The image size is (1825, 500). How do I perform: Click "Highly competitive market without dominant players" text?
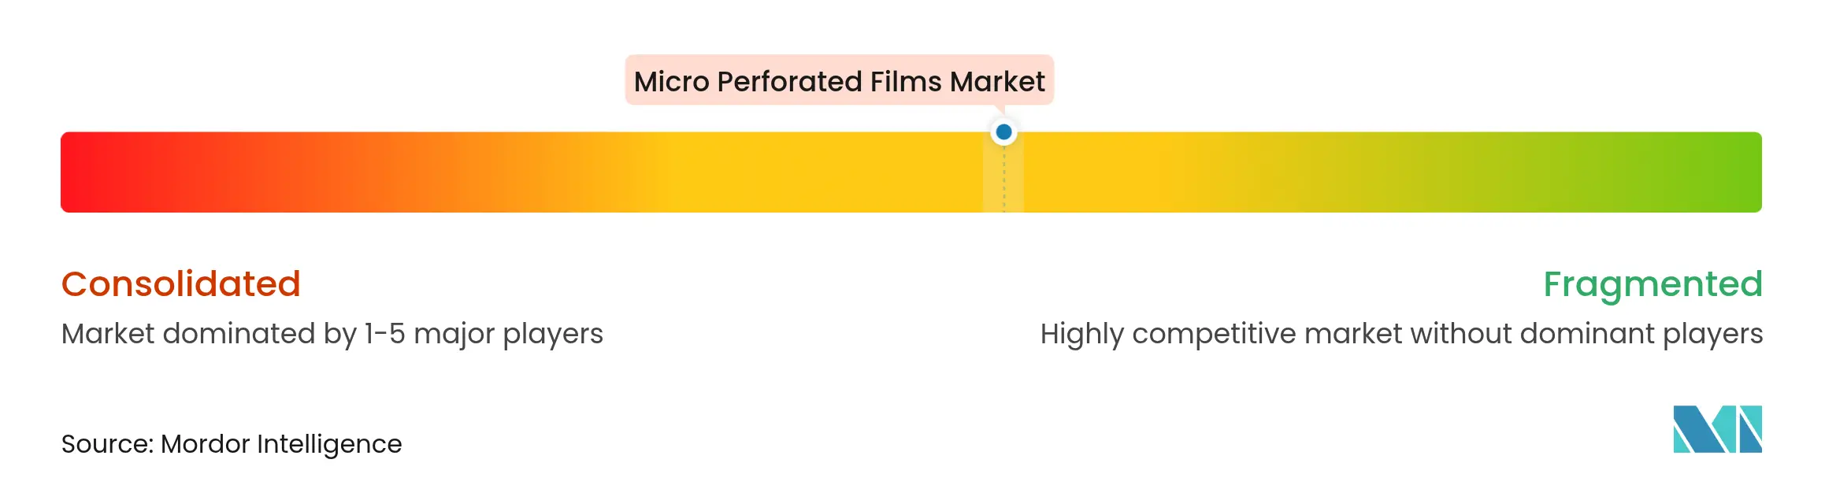click(1401, 334)
